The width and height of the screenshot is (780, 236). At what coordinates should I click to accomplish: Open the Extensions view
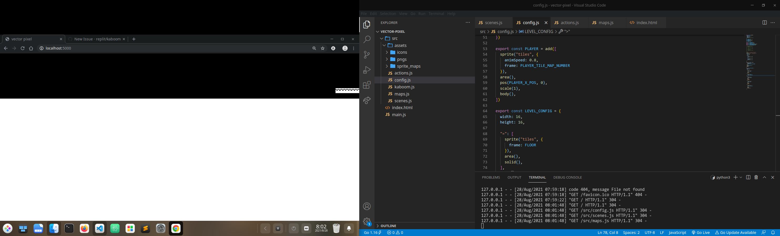(367, 85)
